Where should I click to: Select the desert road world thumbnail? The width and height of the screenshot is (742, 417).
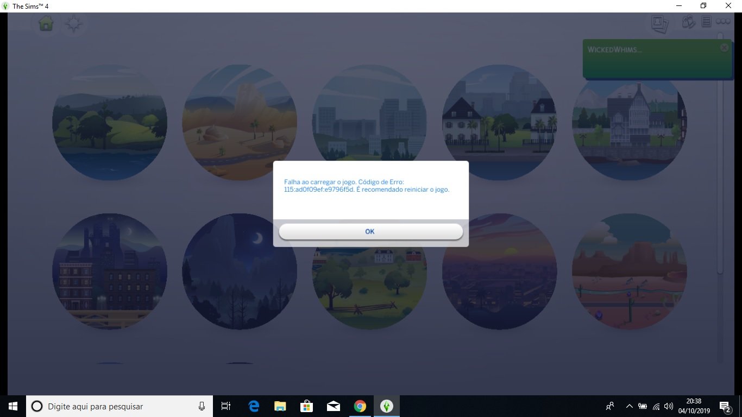tap(240, 123)
